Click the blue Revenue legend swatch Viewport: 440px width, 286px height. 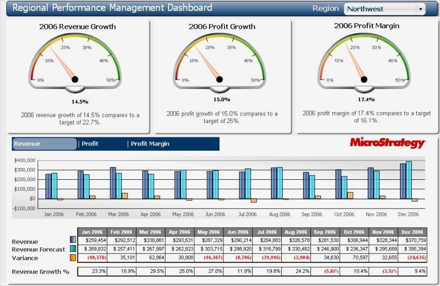pyautogui.click(x=73, y=240)
